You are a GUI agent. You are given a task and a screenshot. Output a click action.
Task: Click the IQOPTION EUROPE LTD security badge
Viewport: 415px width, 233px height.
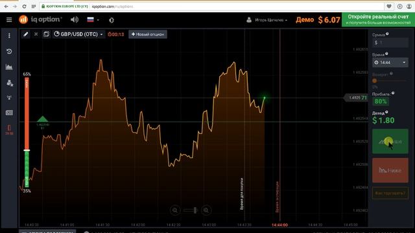65,6
